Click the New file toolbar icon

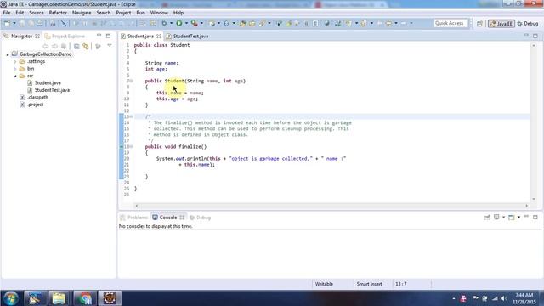(x=7, y=23)
